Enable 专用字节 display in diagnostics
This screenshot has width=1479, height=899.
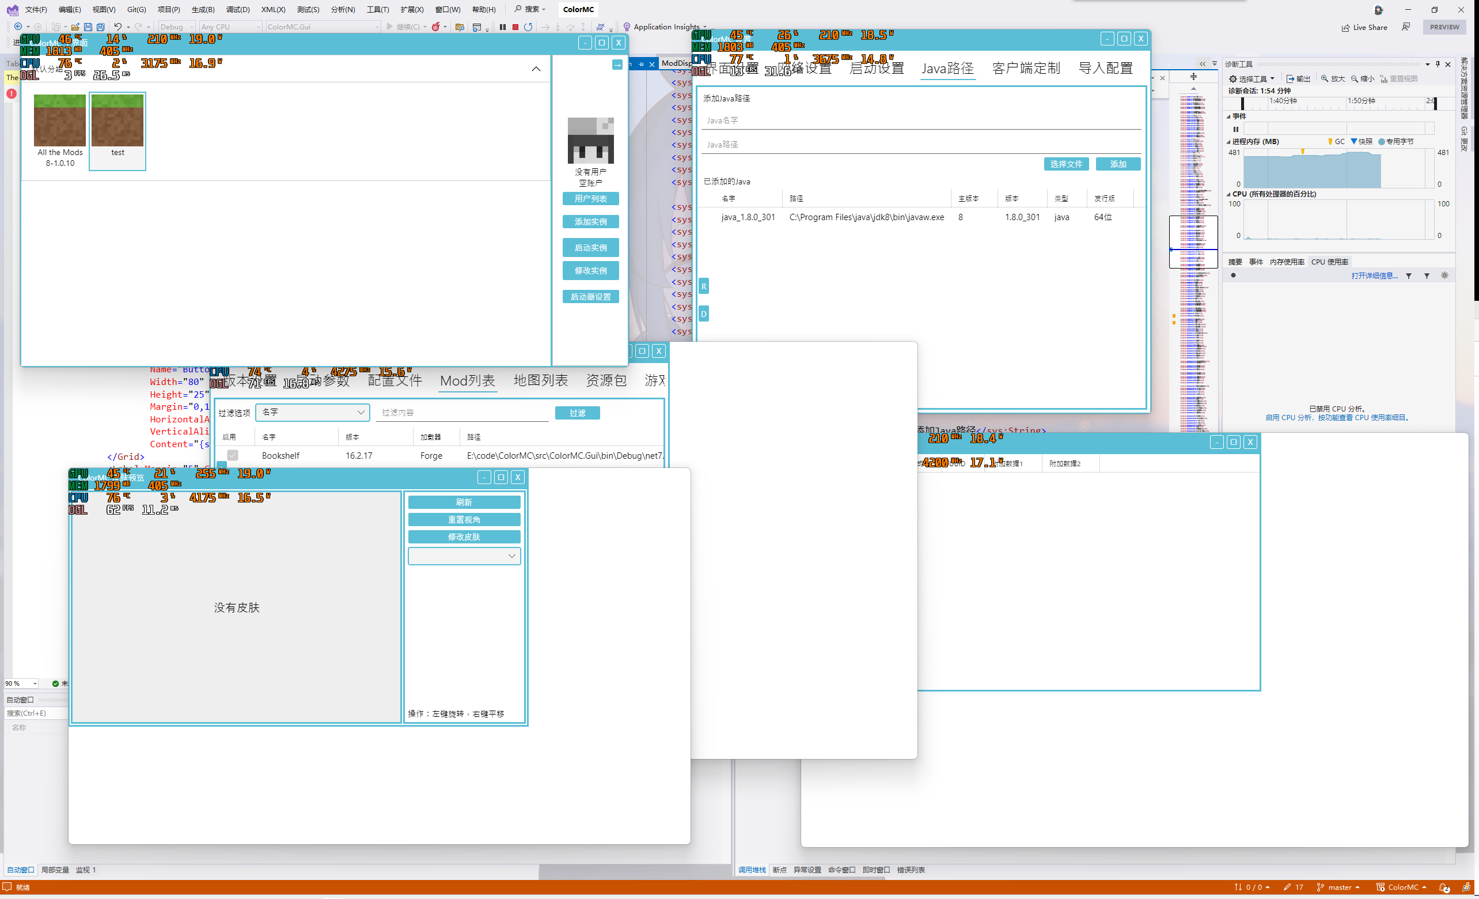[1398, 142]
